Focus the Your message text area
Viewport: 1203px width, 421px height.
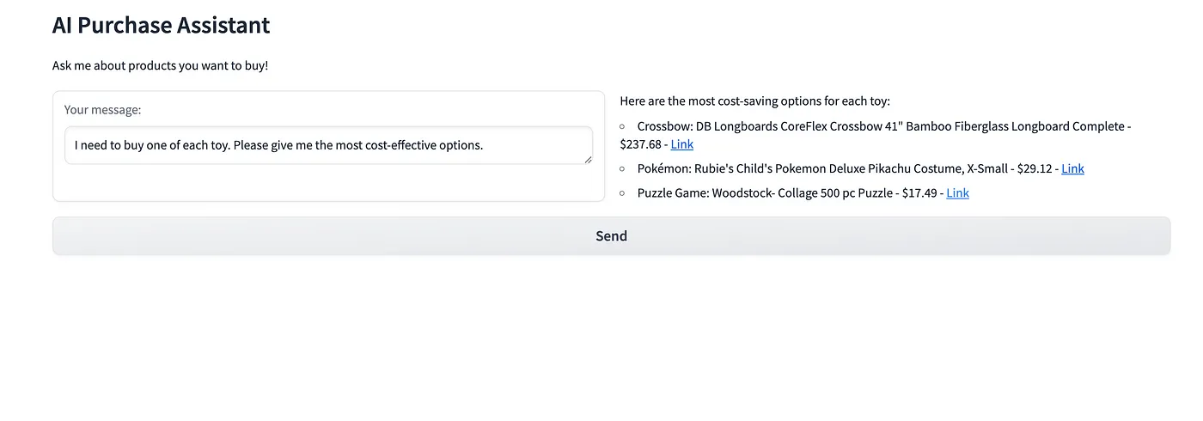[328, 145]
